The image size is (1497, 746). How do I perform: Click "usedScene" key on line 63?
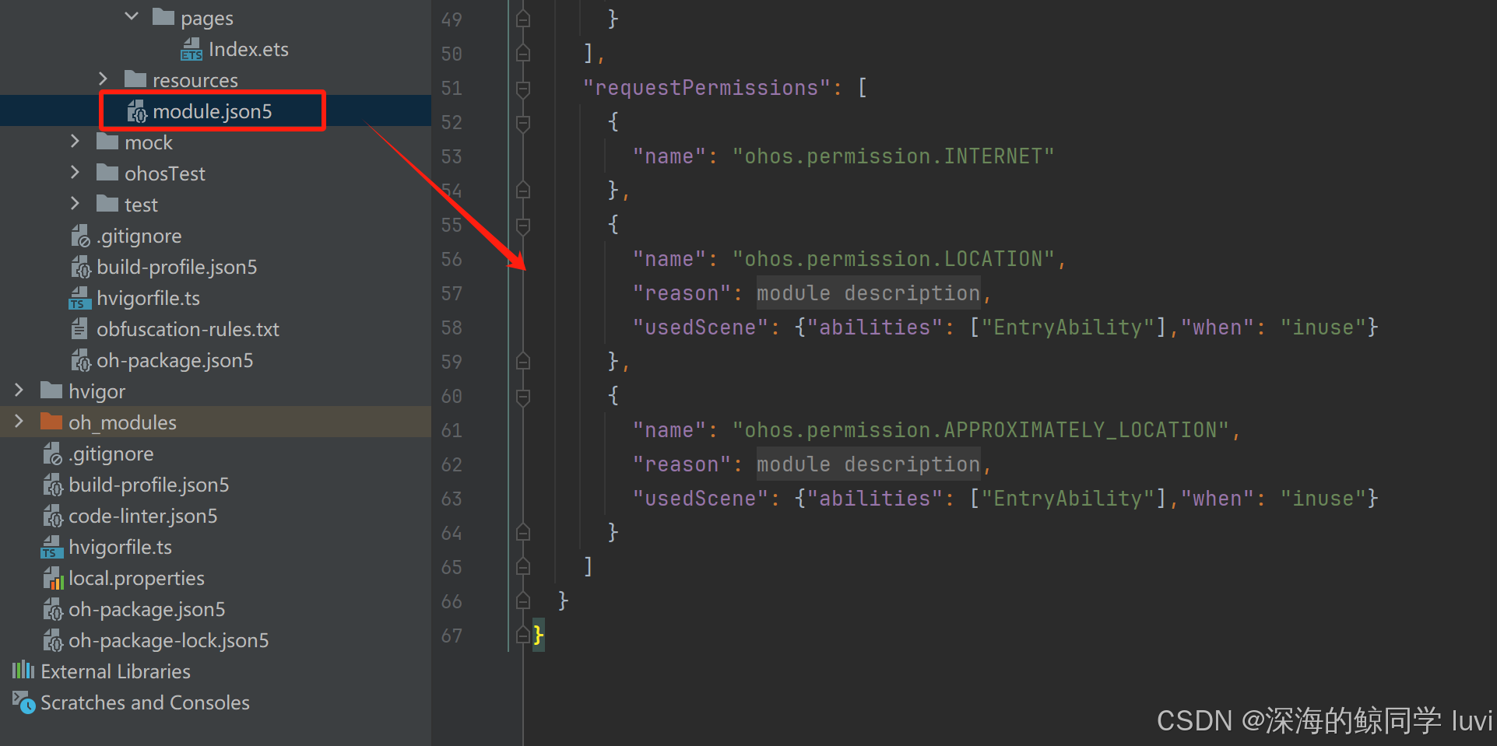pyautogui.click(x=700, y=499)
